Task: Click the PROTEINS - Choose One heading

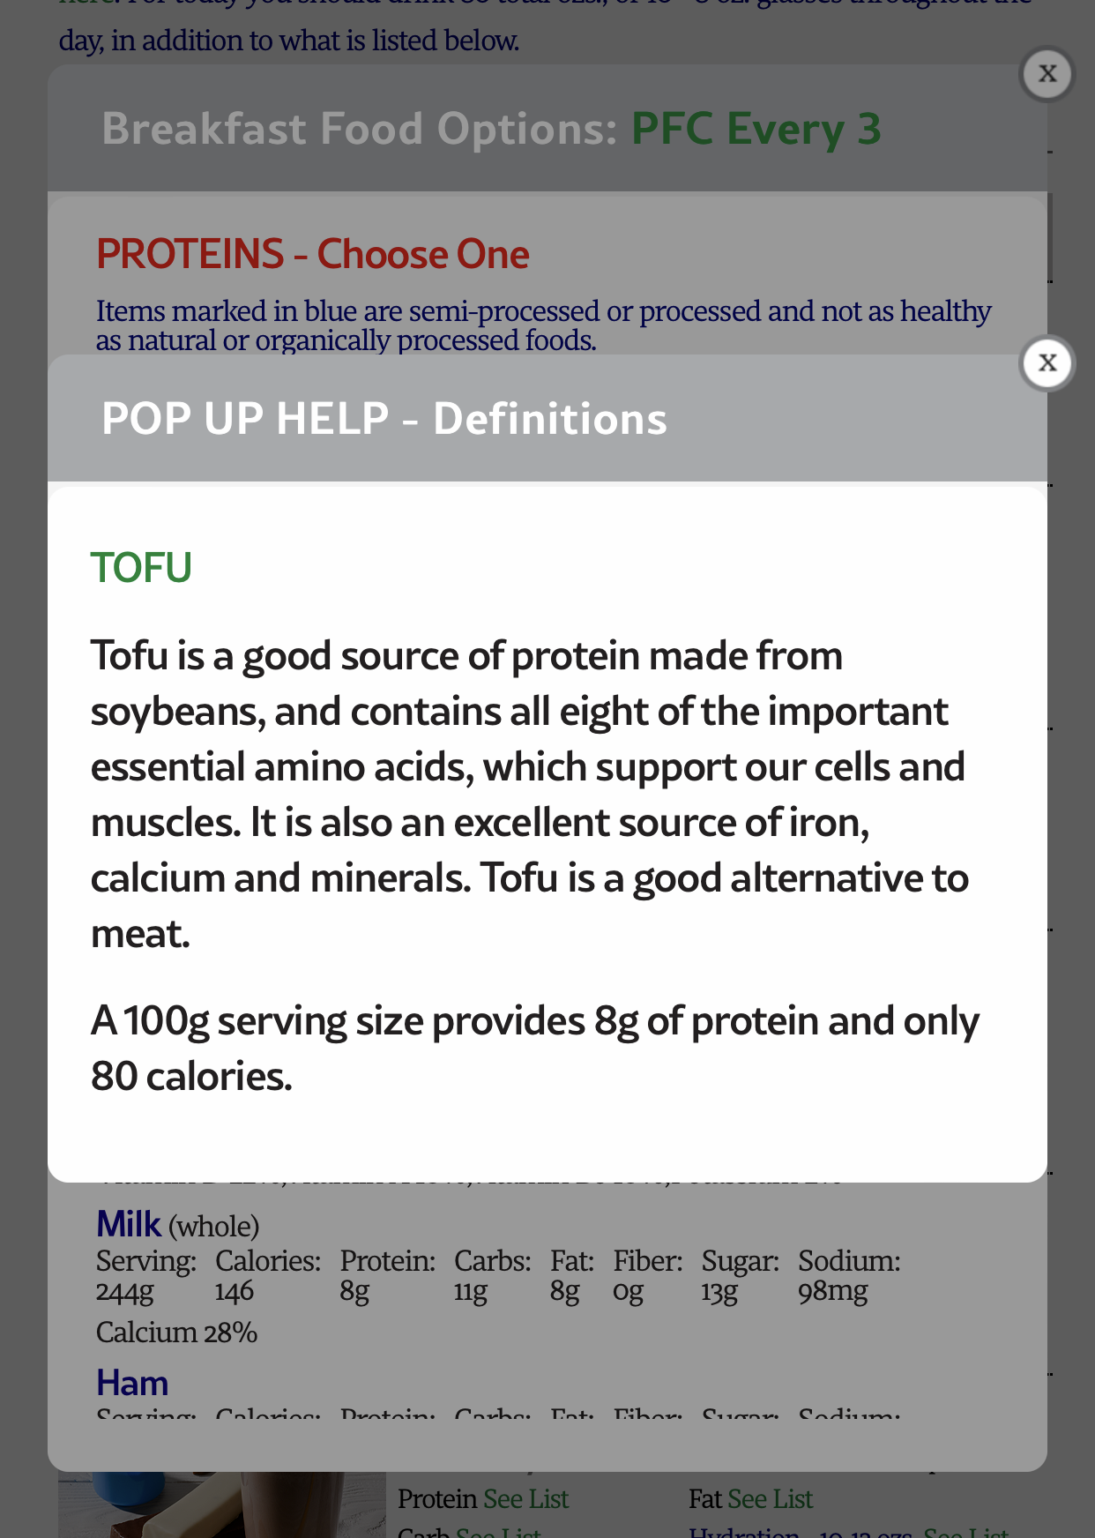Action: click(x=312, y=255)
